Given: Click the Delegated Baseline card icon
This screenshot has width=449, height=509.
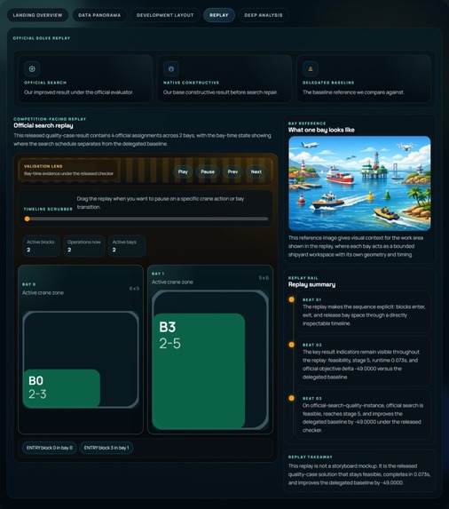Looking at the screenshot, I should tap(311, 68).
